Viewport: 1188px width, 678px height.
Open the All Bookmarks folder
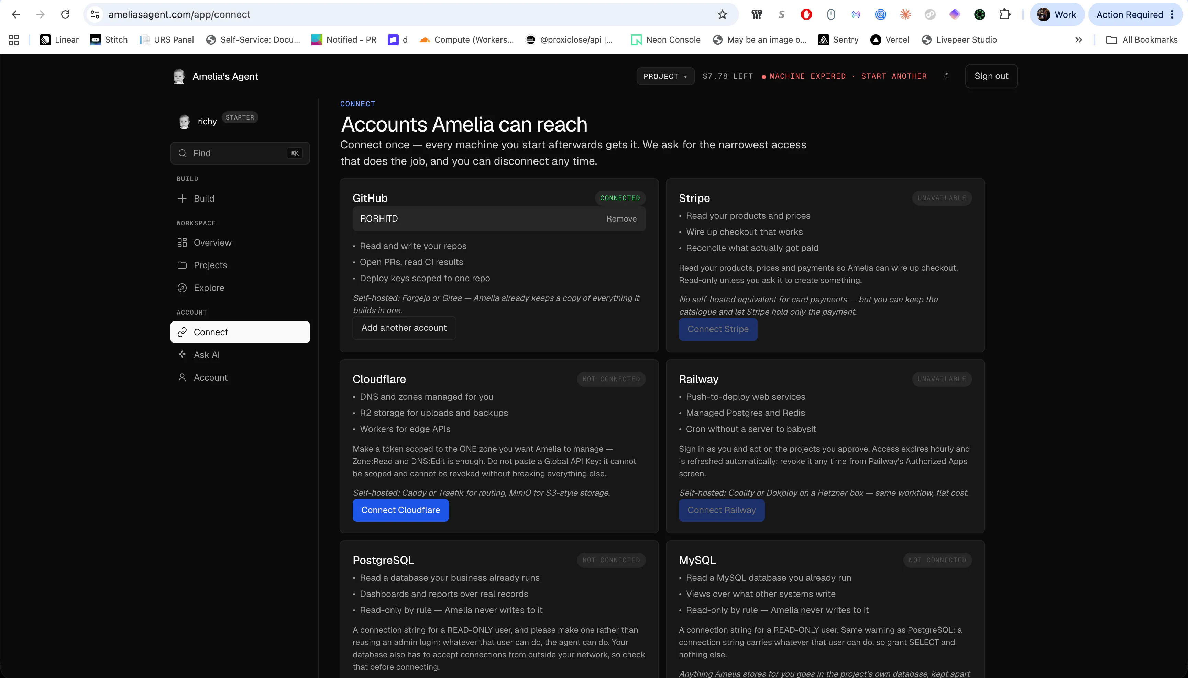1142,40
